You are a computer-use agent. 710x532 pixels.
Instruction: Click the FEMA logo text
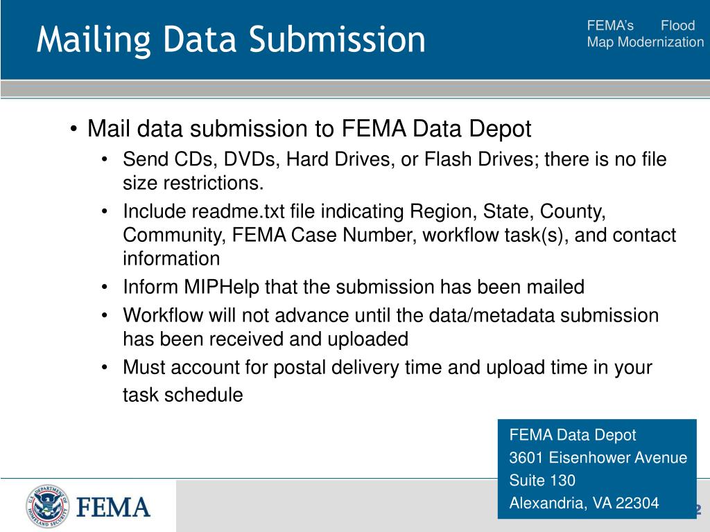(x=113, y=507)
